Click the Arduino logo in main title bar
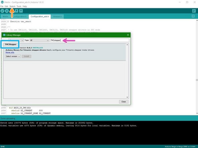The image size is (198, 148). click(x=2, y=2)
